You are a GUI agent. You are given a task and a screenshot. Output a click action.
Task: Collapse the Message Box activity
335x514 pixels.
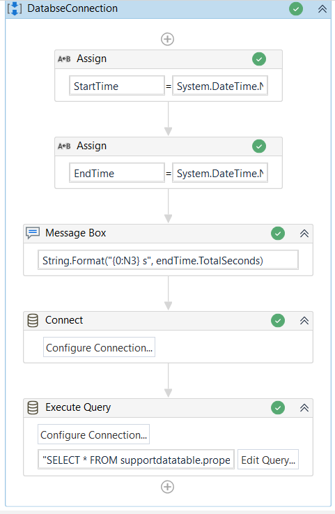point(304,234)
